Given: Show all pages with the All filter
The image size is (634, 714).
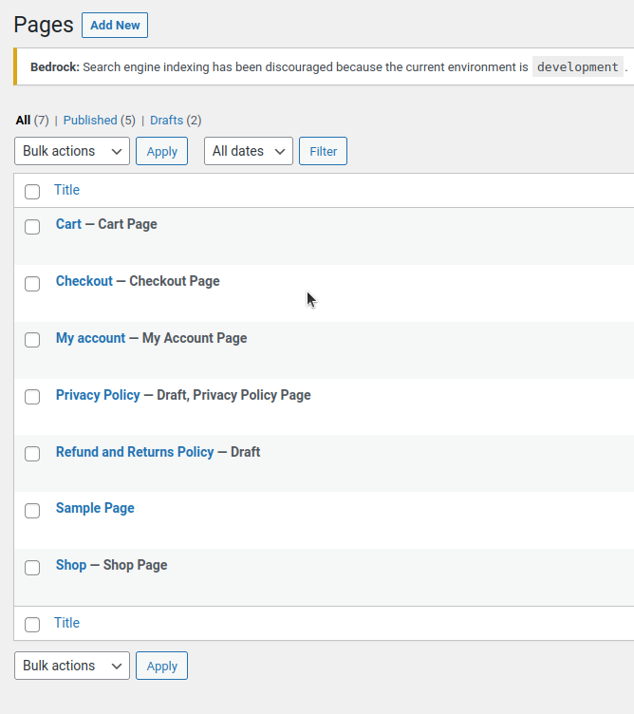Looking at the screenshot, I should click(23, 121).
